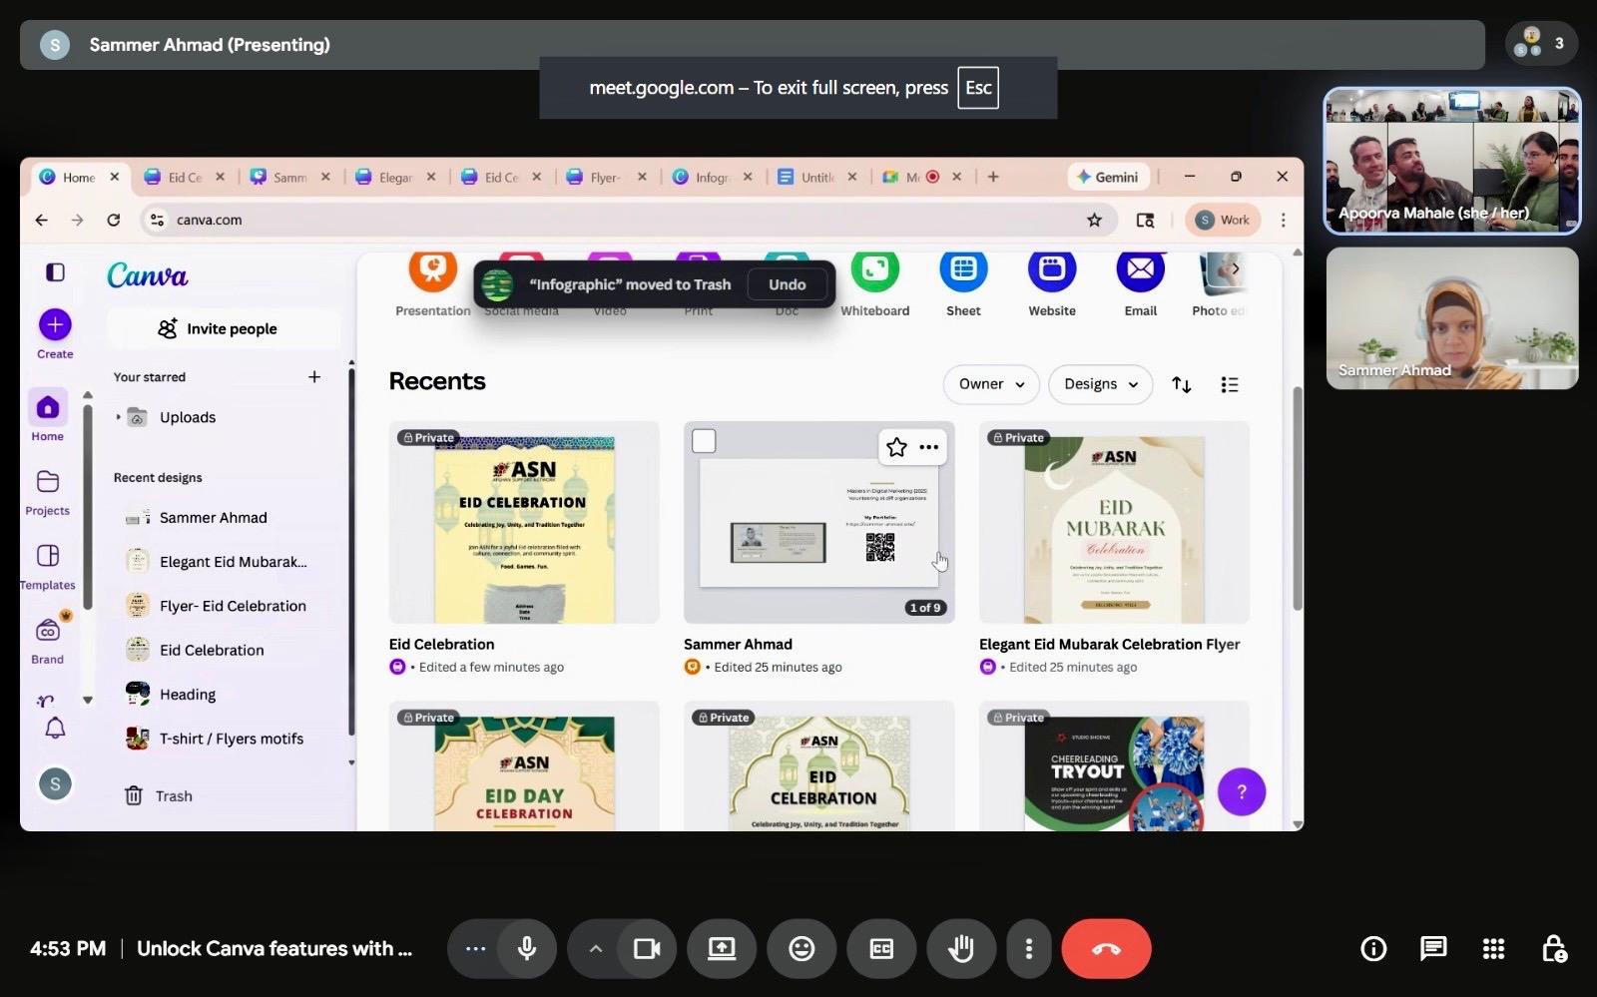Viewport: 1597px width, 997px height.
Task: Click the canva.com address bar
Action: (x=619, y=220)
